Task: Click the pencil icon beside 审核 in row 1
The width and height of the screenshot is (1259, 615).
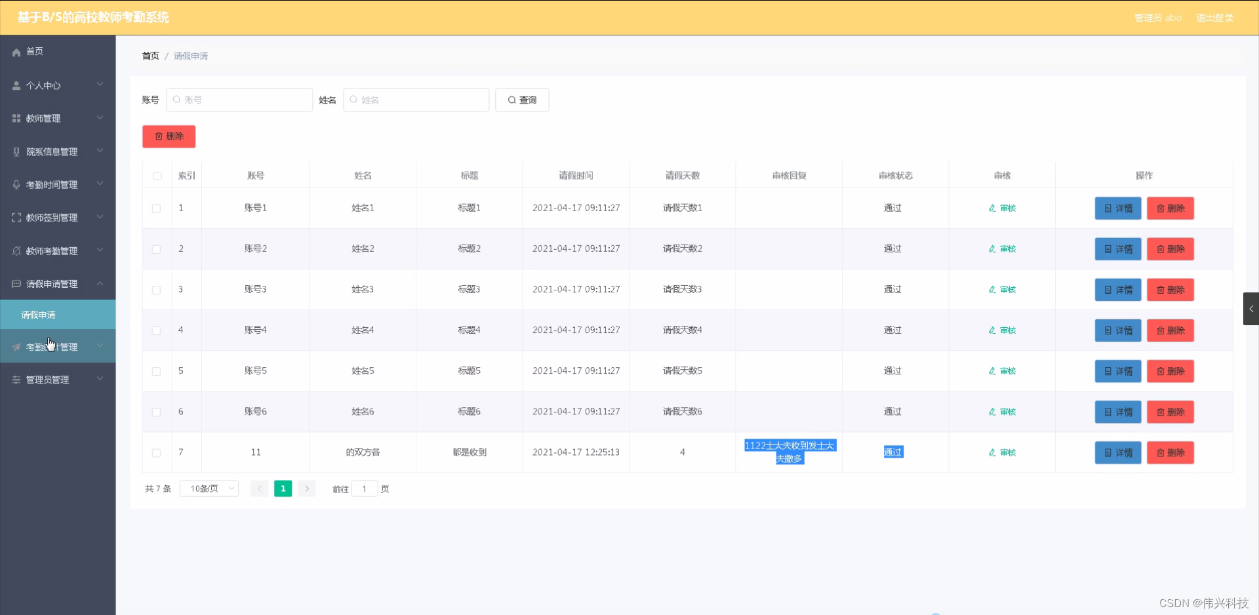Action: 991,208
